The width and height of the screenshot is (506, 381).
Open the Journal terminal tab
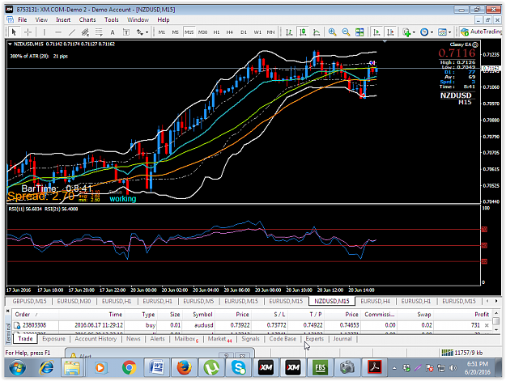[x=342, y=339]
